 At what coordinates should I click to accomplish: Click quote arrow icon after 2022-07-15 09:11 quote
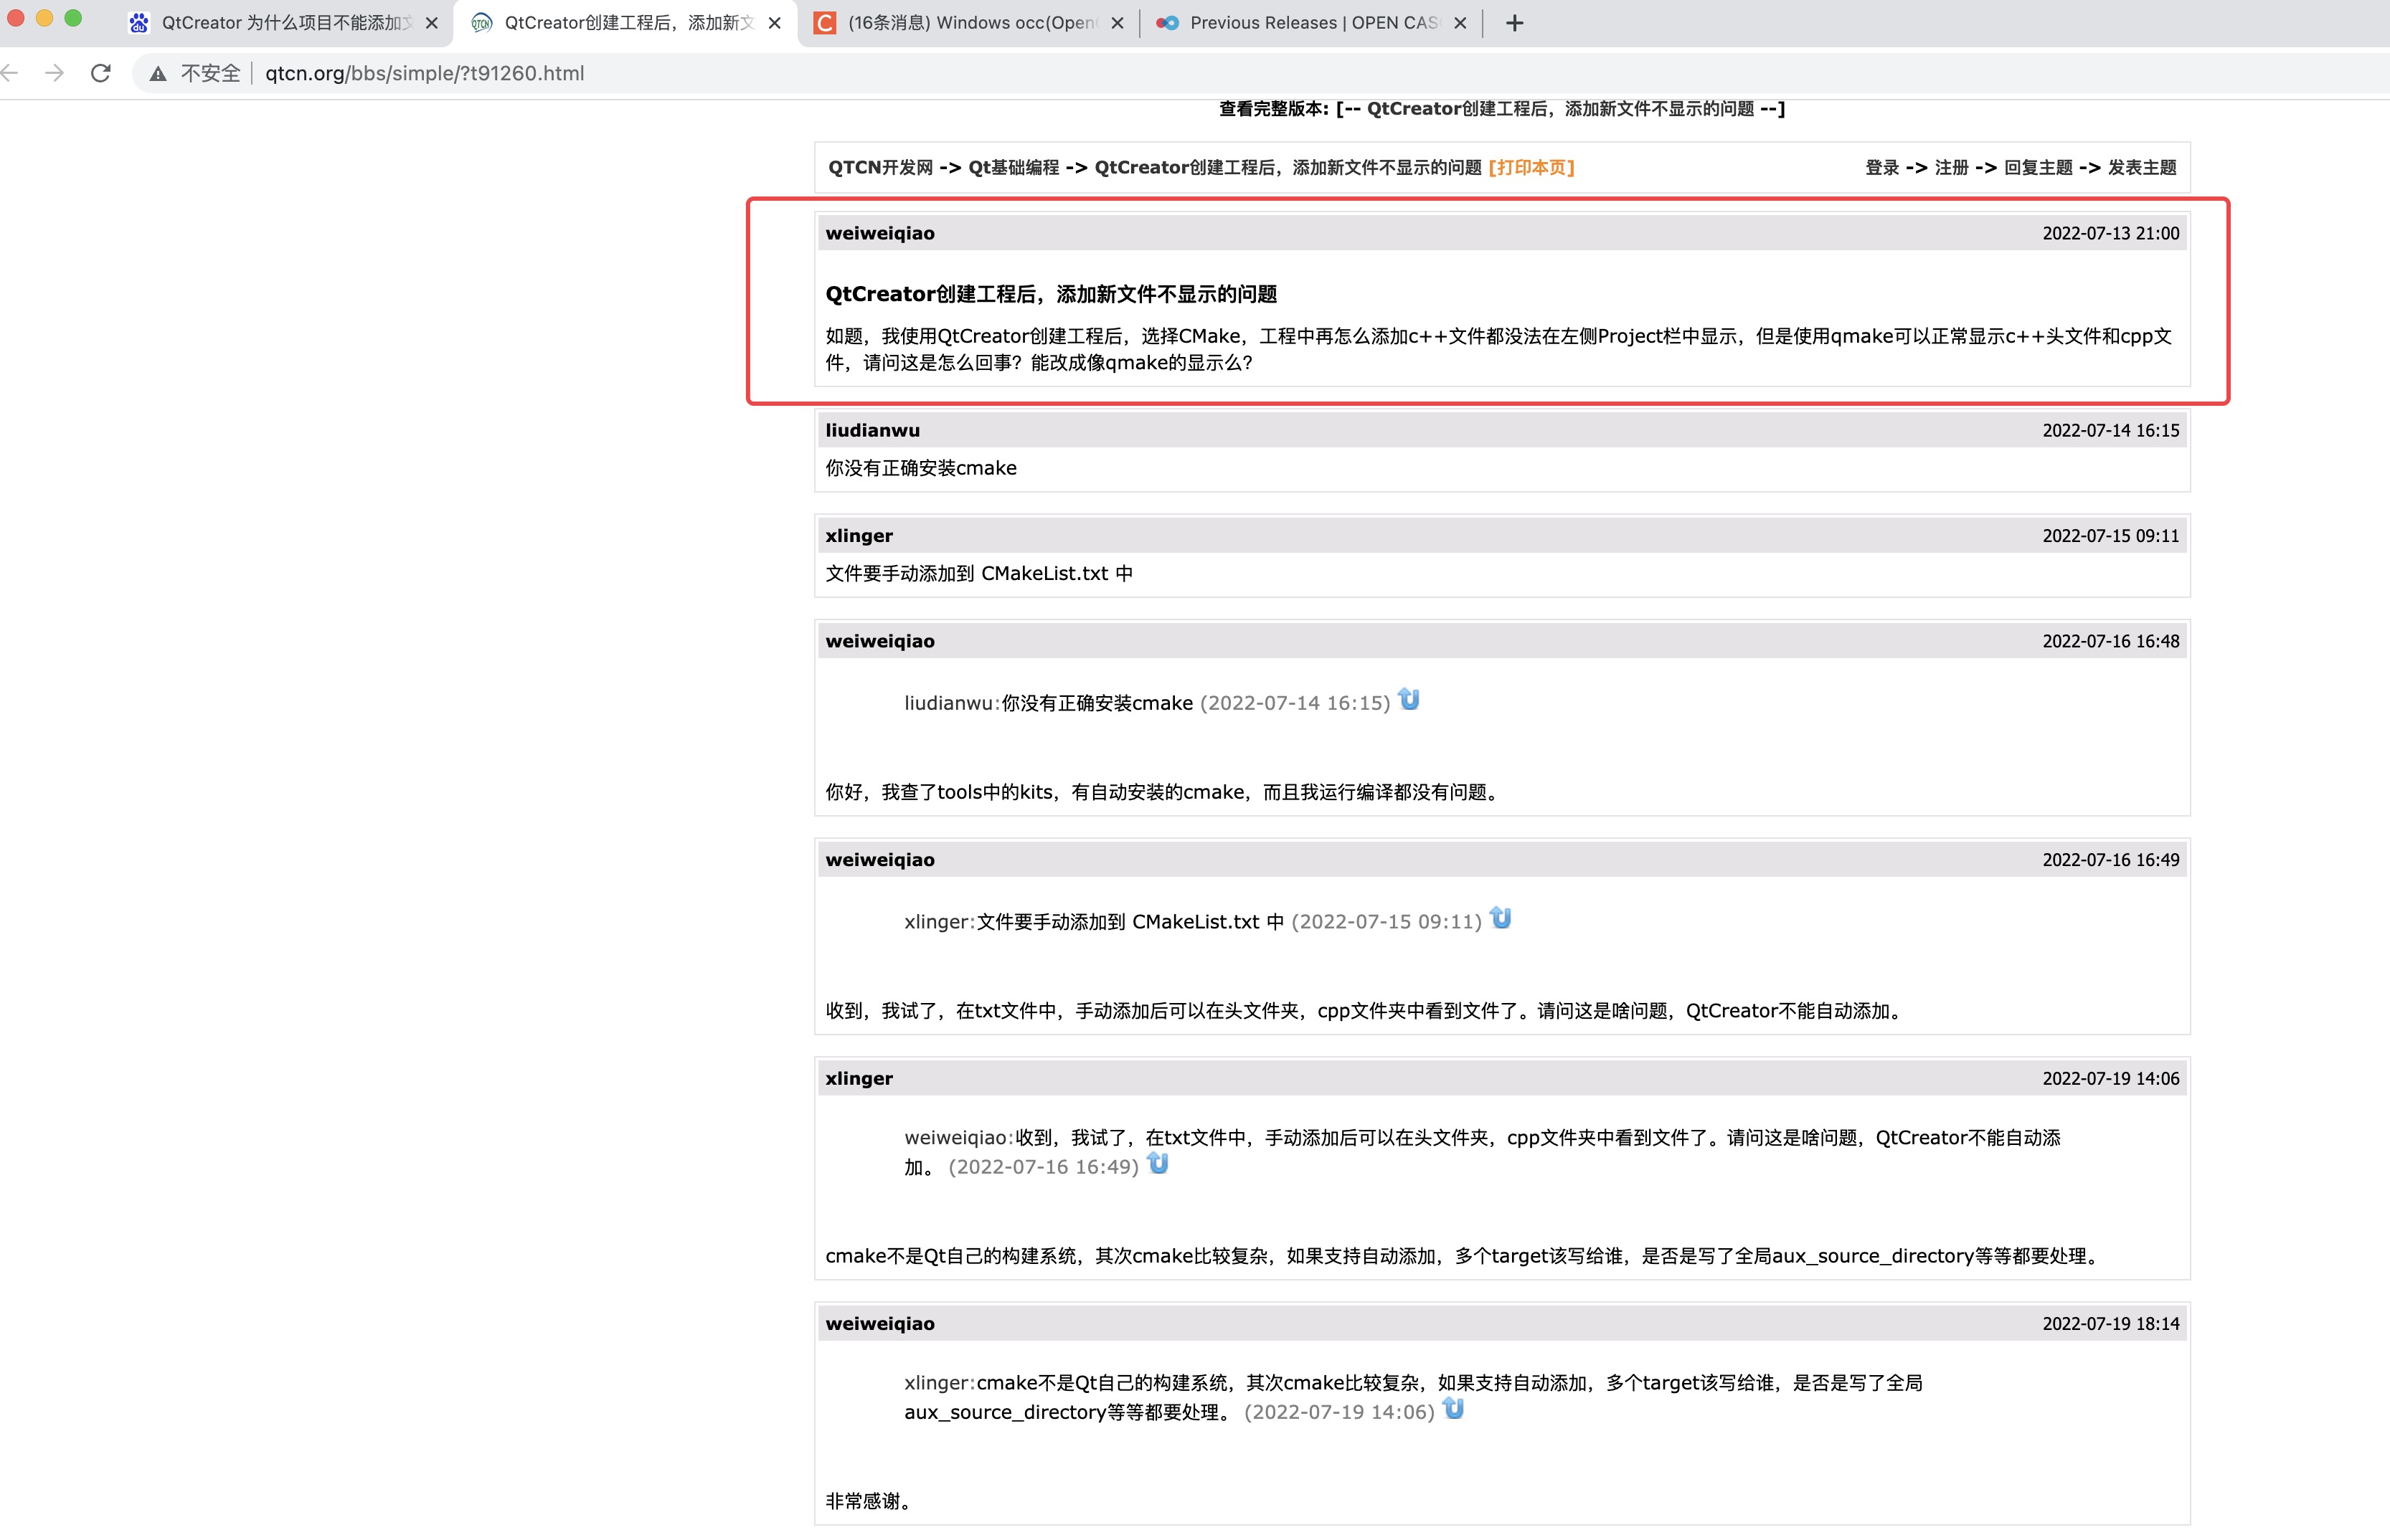[x=1500, y=918]
